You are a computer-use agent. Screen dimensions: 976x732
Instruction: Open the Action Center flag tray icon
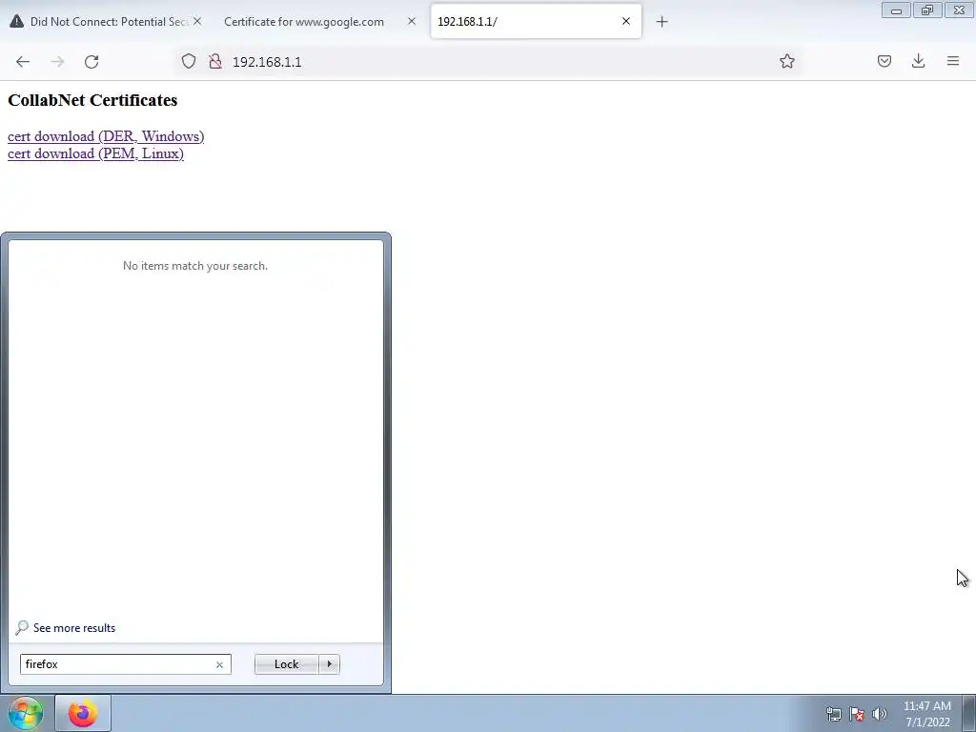click(857, 714)
